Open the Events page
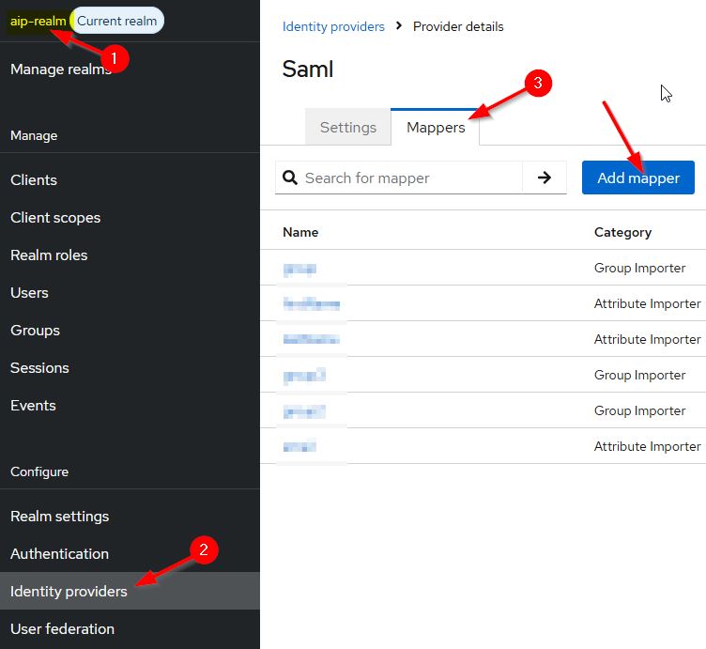 click(x=33, y=405)
